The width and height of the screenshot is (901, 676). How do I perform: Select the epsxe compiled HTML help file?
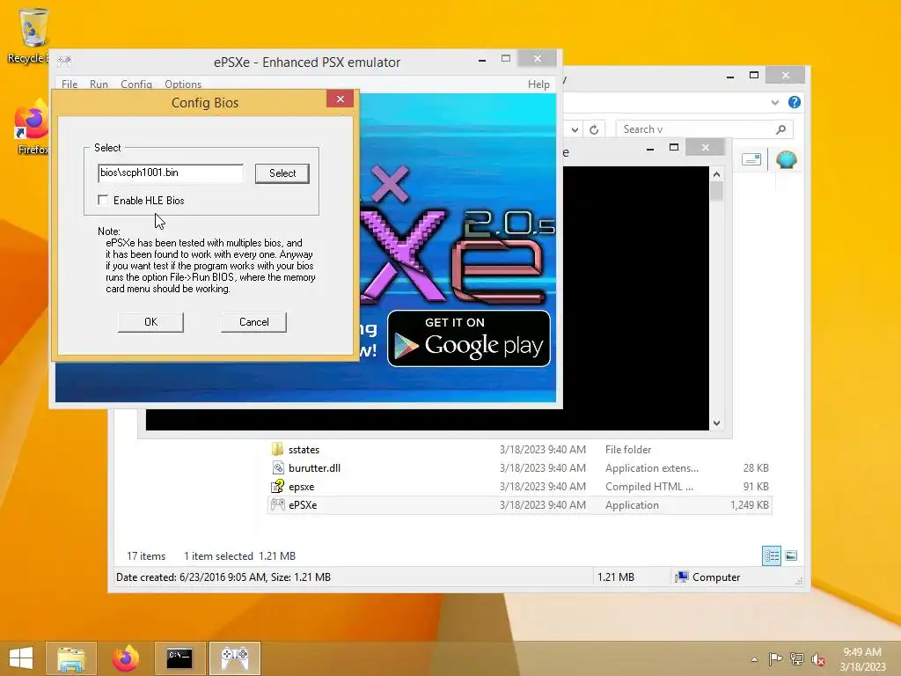[301, 486]
